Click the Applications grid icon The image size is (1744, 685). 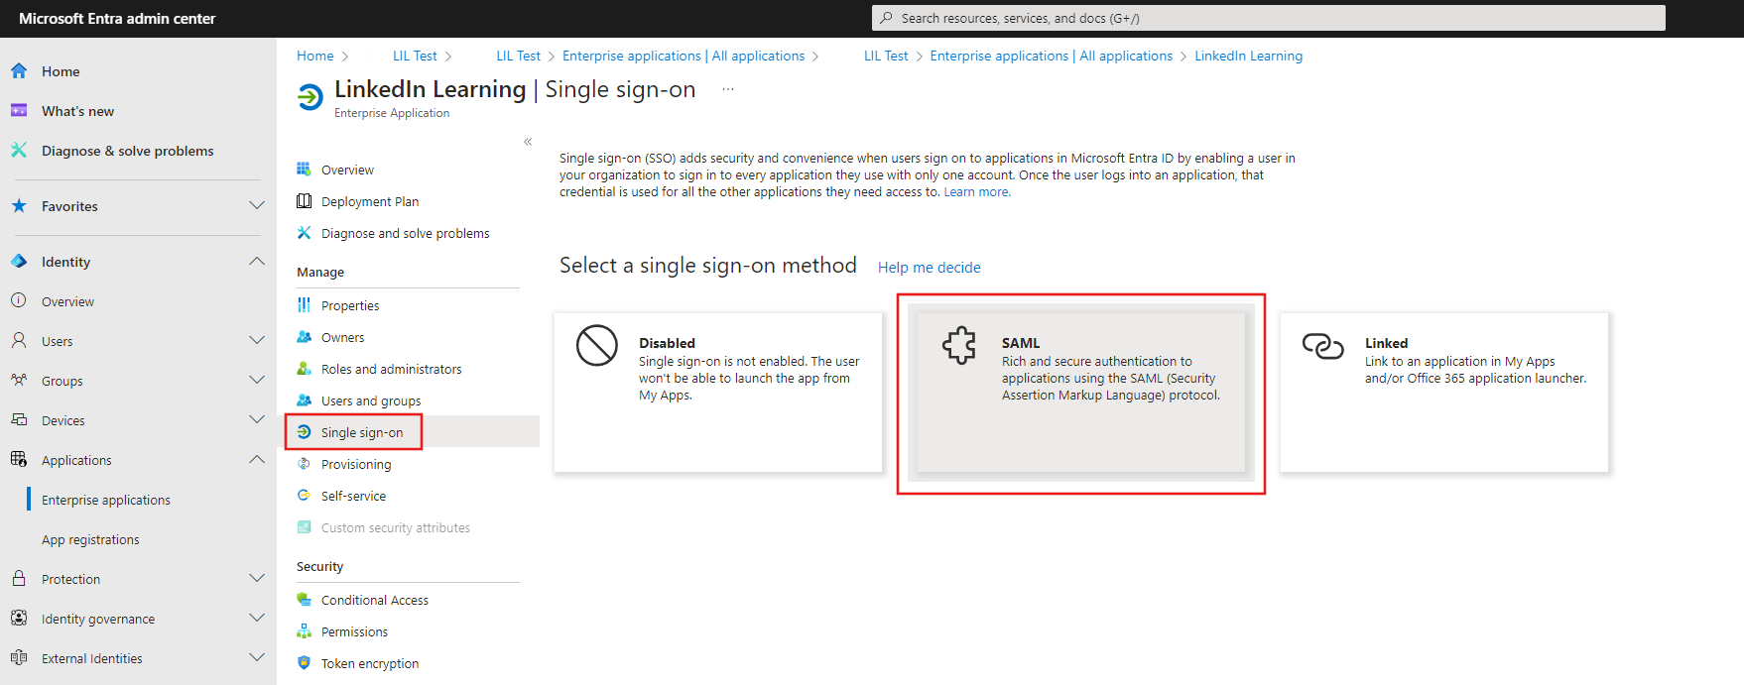pos(19,459)
